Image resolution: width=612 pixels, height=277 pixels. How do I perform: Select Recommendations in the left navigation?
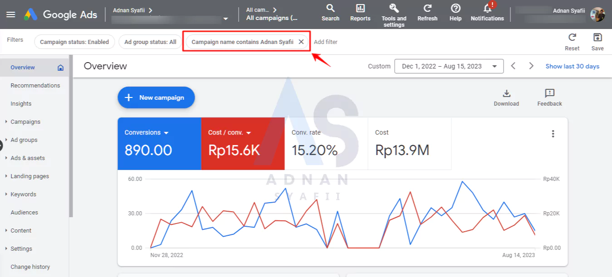click(35, 85)
